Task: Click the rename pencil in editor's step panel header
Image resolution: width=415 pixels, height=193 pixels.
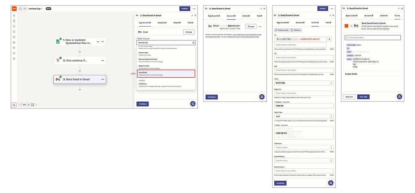Action: (x=192, y=15)
